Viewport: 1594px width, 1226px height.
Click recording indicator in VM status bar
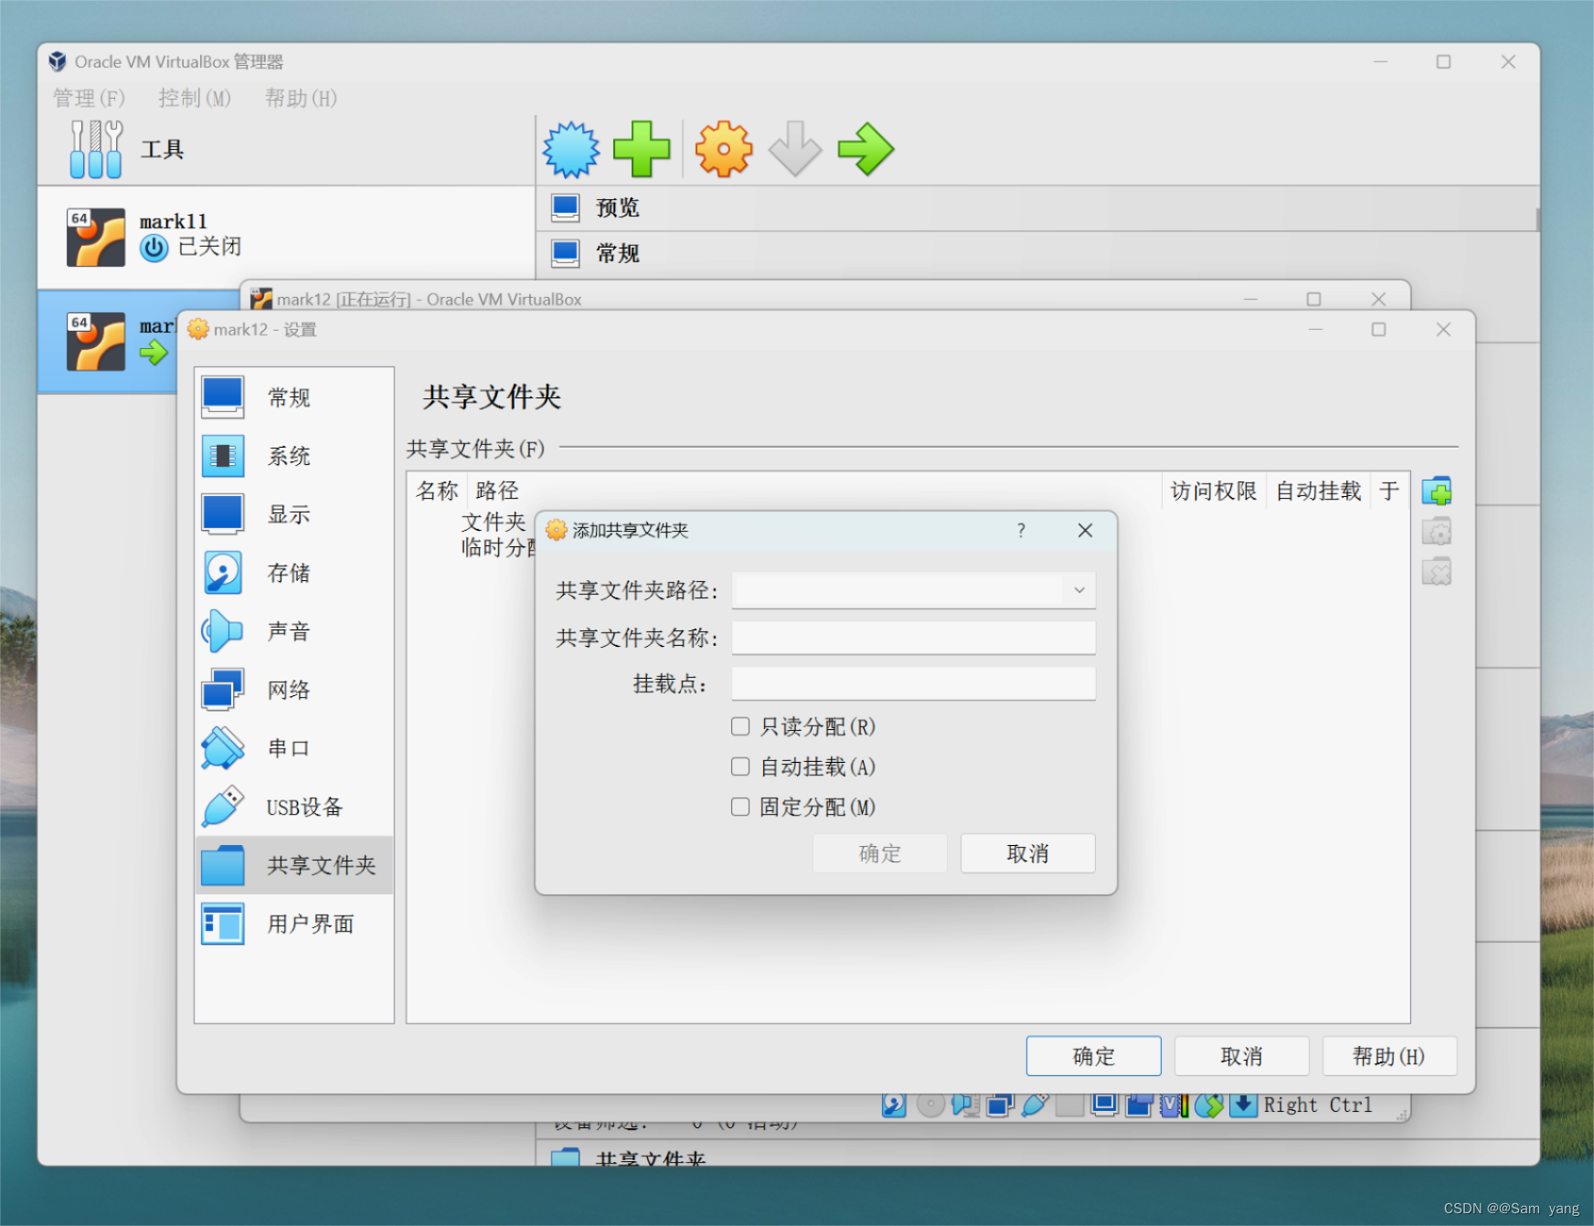pyautogui.click(x=1139, y=1105)
